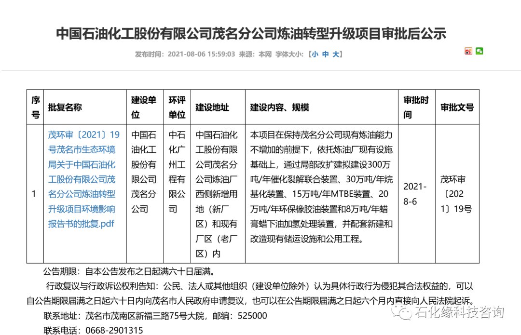
Task: Click the publish time 2021-08-06 15:59:03
Action: click(201, 54)
